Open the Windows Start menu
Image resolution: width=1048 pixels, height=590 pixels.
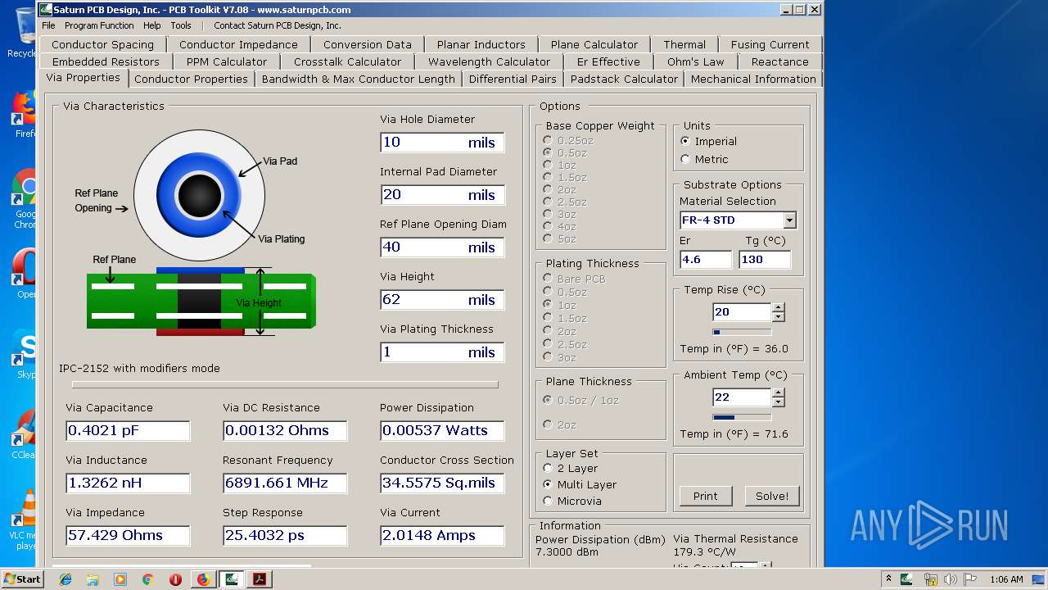coord(22,579)
